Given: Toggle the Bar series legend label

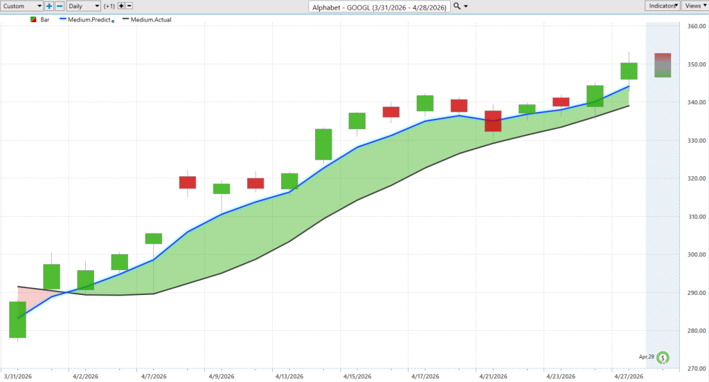Looking at the screenshot, I should tap(45, 20).
